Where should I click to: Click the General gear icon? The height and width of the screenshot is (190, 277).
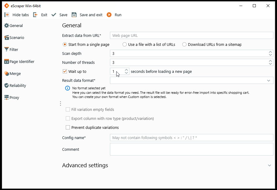(7, 25)
